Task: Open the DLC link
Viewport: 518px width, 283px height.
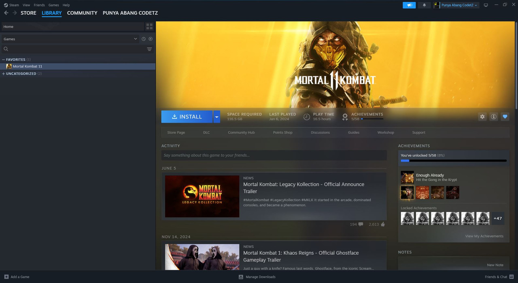Action: click(206, 132)
